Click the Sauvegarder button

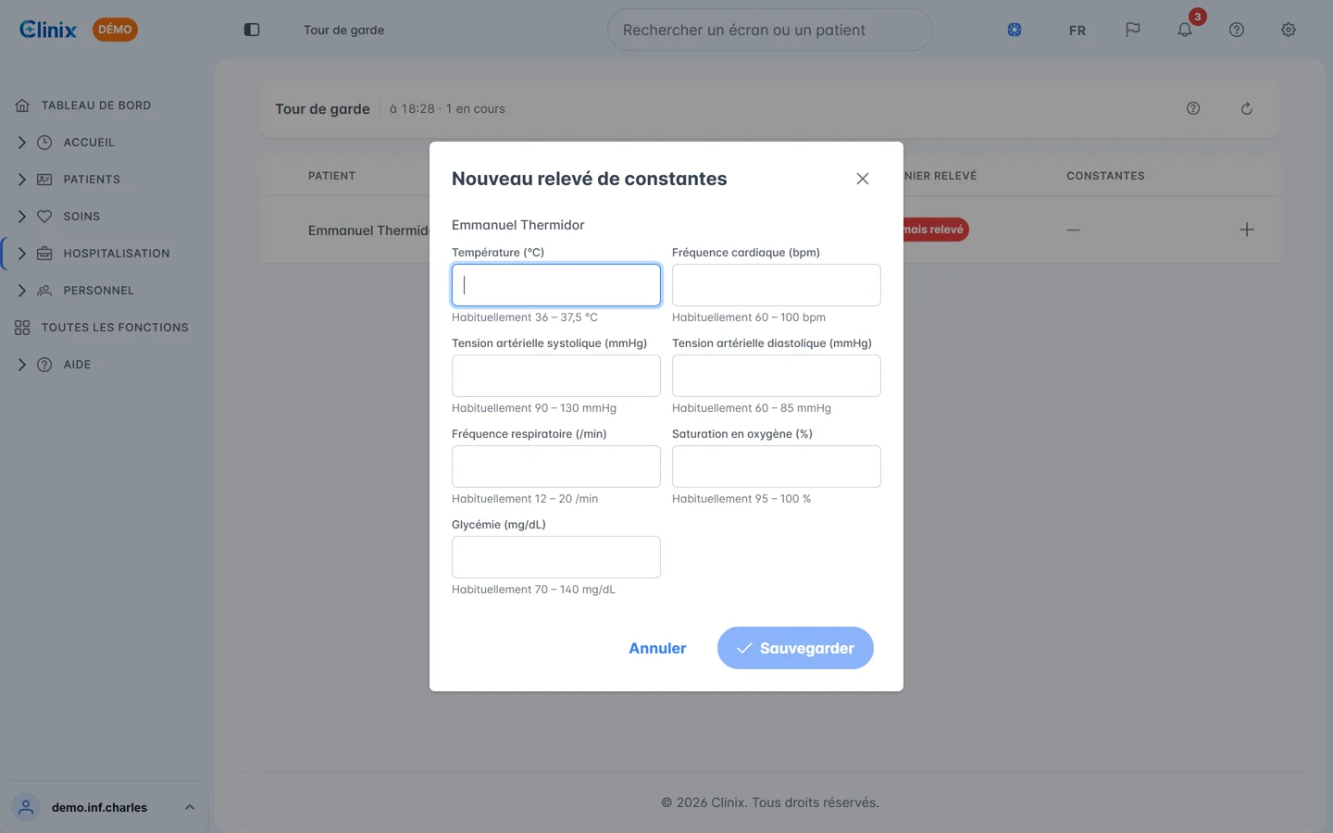click(x=795, y=648)
